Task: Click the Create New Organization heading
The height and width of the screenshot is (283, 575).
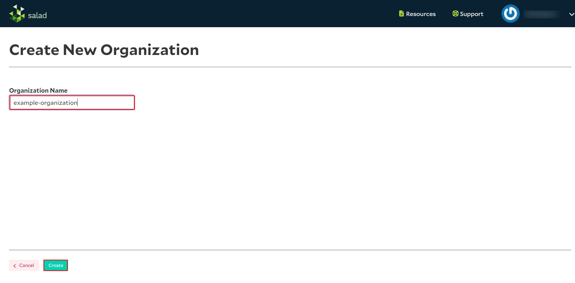Action: [104, 50]
